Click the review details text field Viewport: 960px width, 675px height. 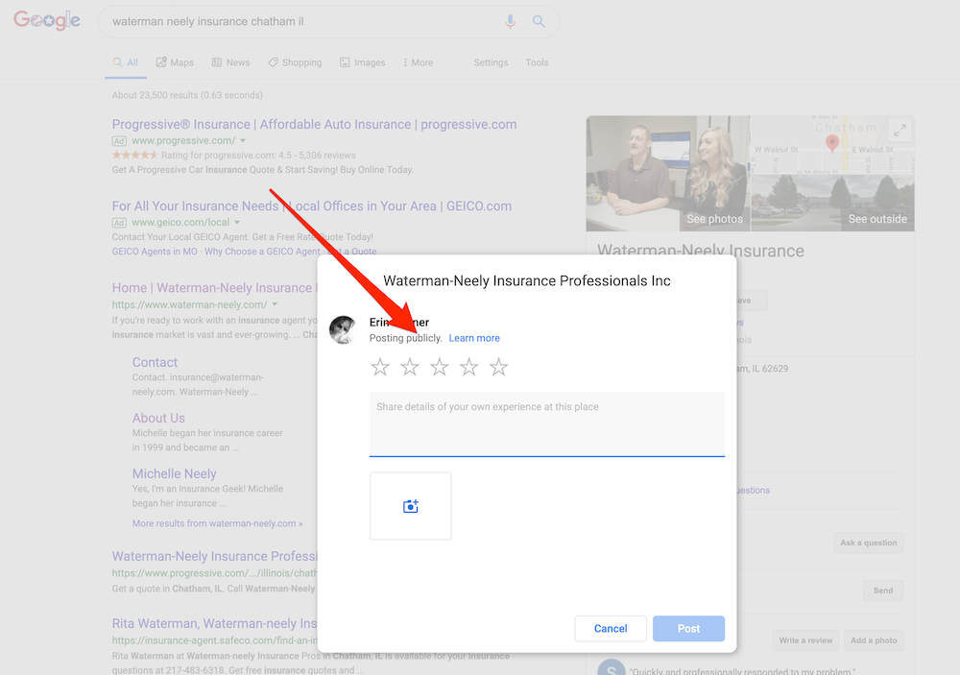point(547,423)
